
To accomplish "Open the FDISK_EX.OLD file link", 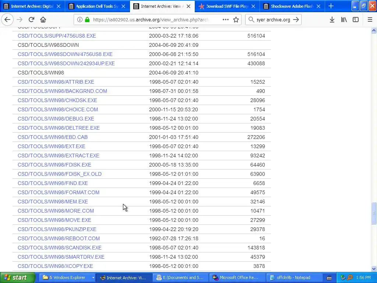I will 60,174.
